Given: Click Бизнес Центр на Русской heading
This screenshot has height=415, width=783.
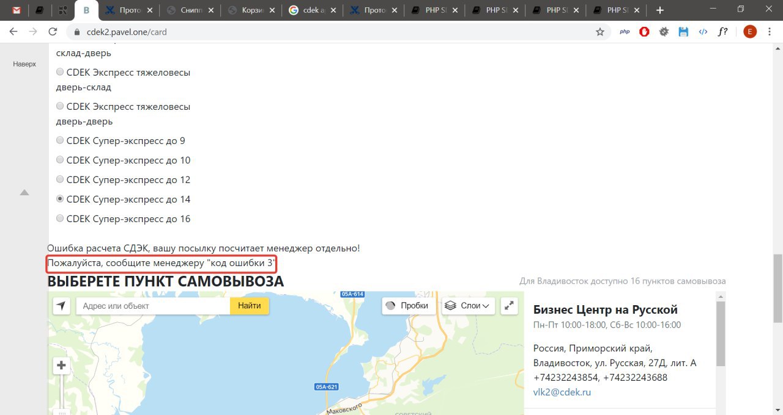Looking at the screenshot, I should pos(606,309).
